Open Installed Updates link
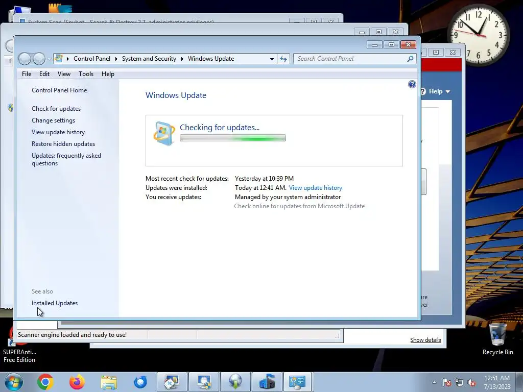Viewport: 523px width, 392px height. [54, 303]
